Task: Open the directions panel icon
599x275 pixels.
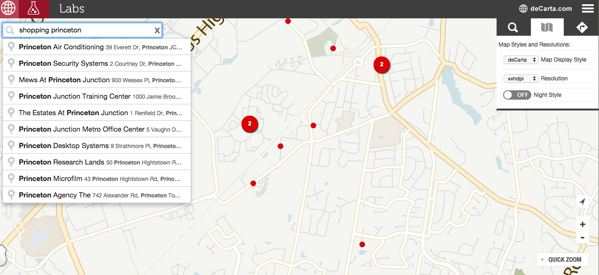Action: click(x=582, y=27)
